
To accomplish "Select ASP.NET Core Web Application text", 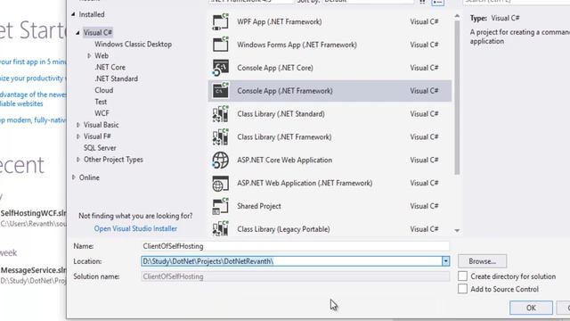I will pos(284,160).
